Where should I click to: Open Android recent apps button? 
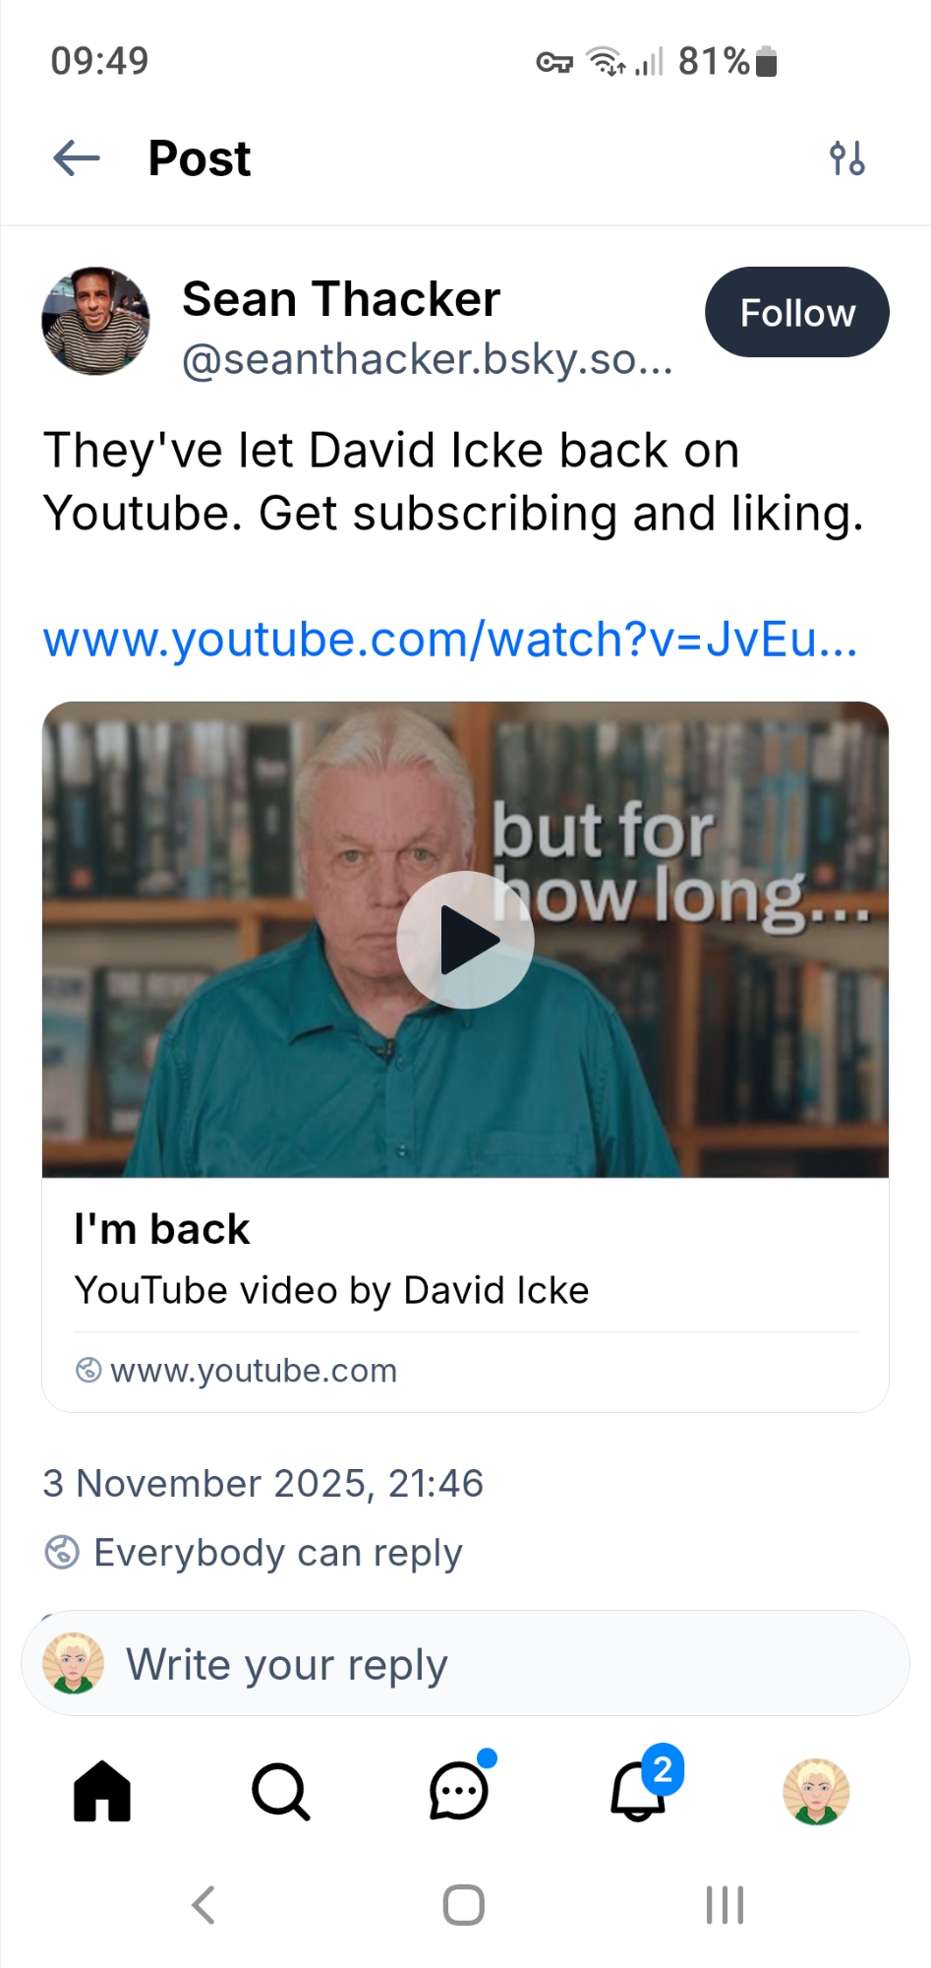click(x=726, y=1905)
